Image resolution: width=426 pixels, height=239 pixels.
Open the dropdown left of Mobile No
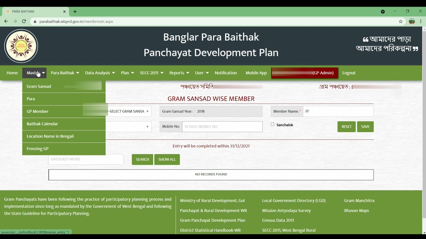click(x=128, y=126)
